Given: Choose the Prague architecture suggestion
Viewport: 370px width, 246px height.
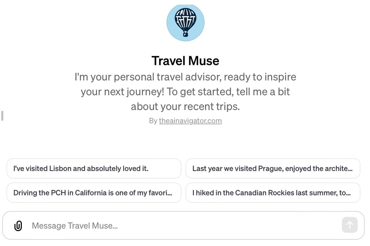Looking at the screenshot, I should click(x=273, y=169).
